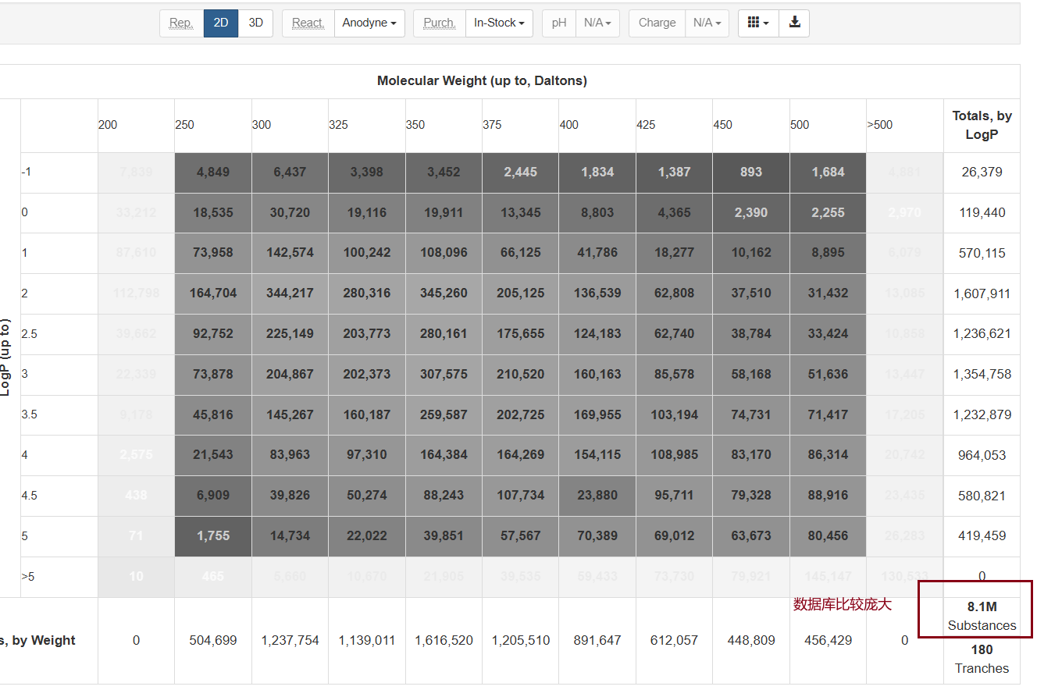
Task: Select the >500 molecular weight column header
Action: (905, 125)
